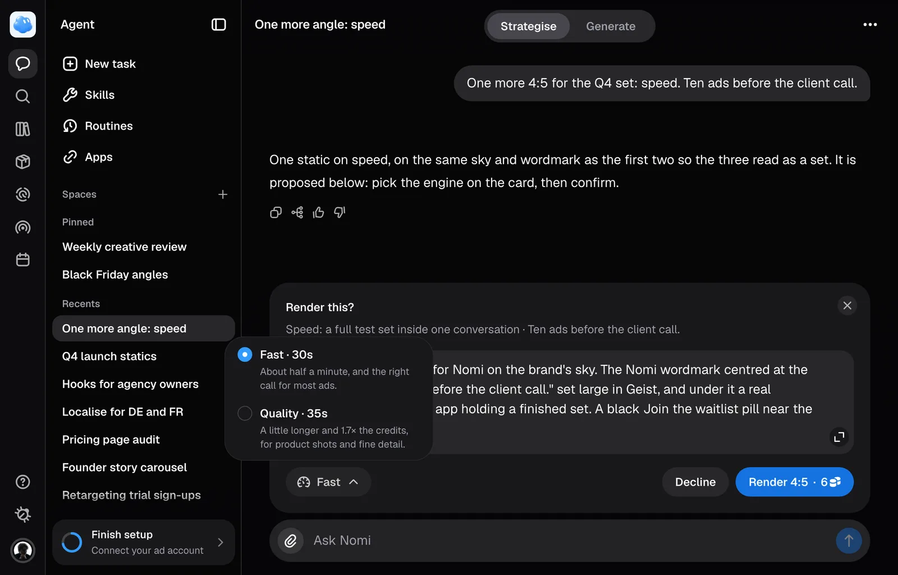
Task: Send the message with the arrow button
Action: (x=849, y=541)
